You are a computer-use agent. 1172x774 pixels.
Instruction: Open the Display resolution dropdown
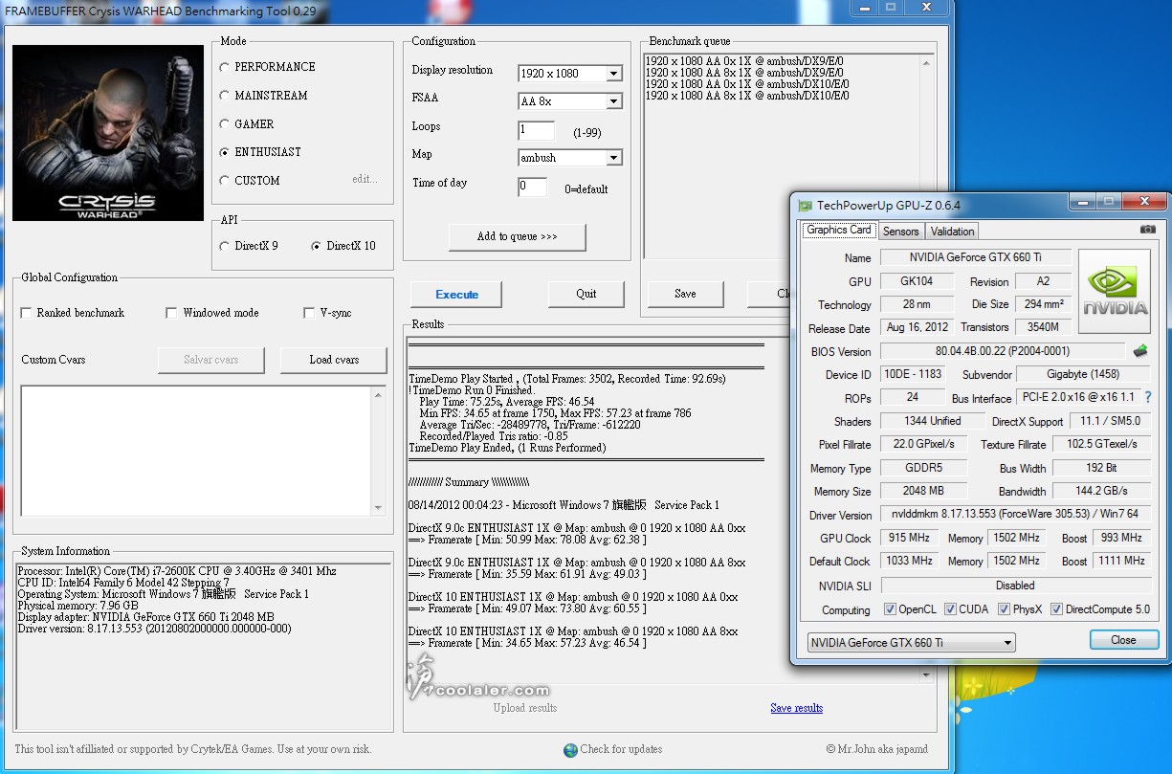(570, 74)
